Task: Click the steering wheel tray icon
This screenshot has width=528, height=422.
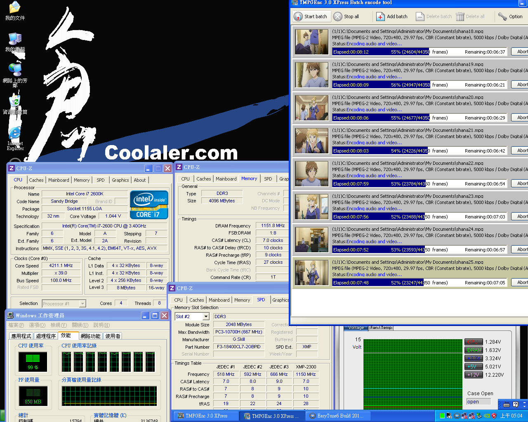Action: pyautogui.click(x=457, y=416)
